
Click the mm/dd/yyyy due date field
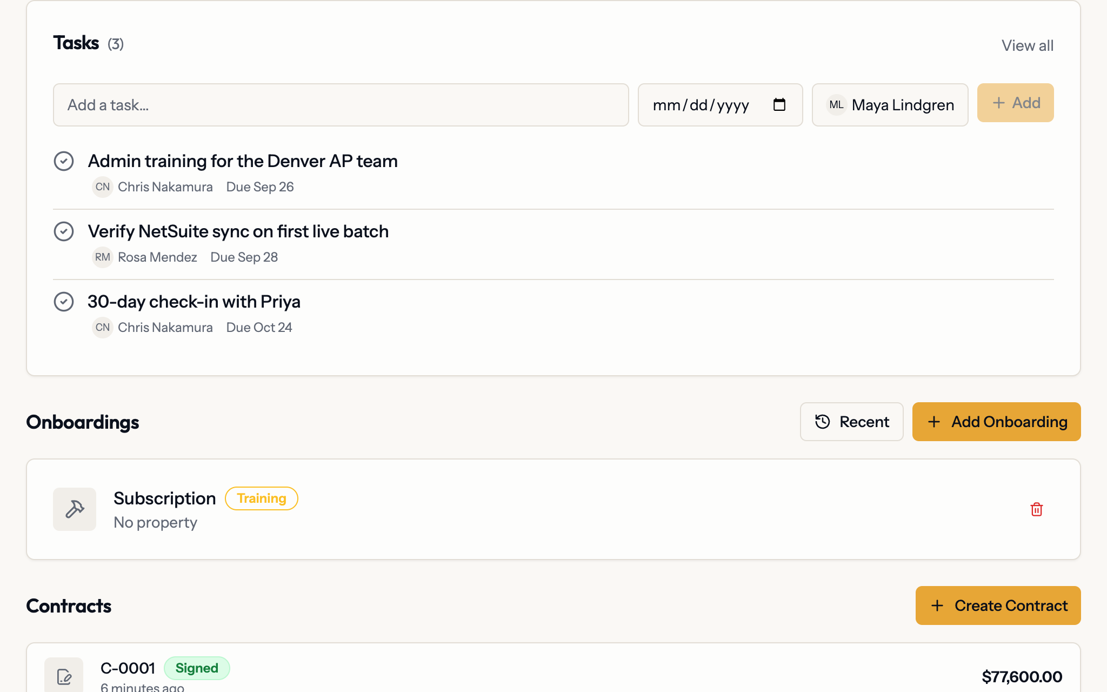[x=720, y=105]
